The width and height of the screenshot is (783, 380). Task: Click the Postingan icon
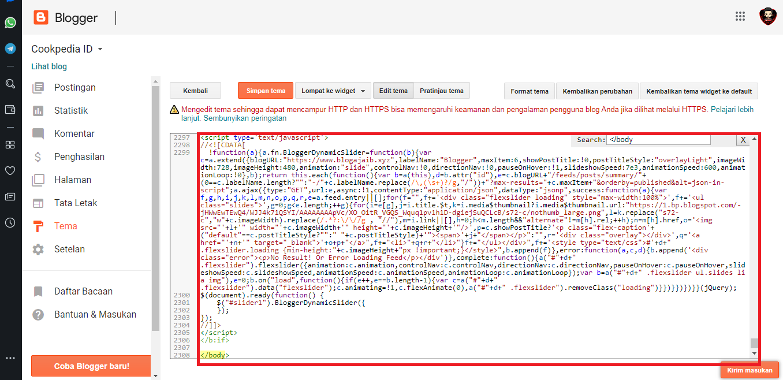pos(38,88)
